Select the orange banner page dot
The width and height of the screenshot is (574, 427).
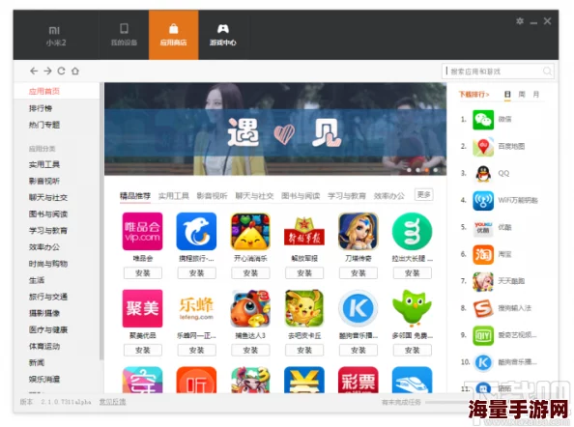click(x=427, y=170)
